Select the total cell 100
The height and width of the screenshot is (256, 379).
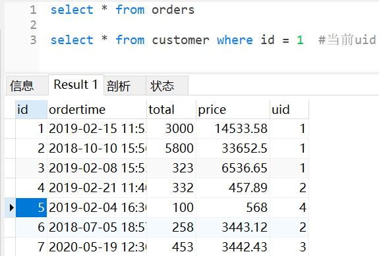click(171, 207)
